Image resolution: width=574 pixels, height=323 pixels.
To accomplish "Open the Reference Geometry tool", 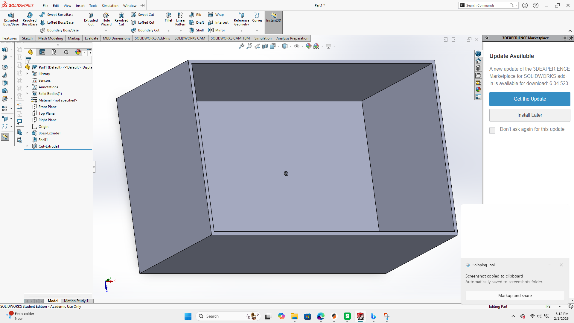I will click(241, 19).
